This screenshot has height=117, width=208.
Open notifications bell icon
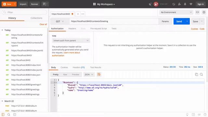[185, 4]
